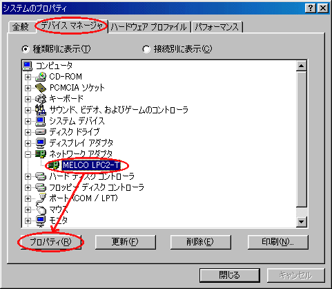Expand the モニタ tree node
The image size is (332, 289).
click(28, 221)
